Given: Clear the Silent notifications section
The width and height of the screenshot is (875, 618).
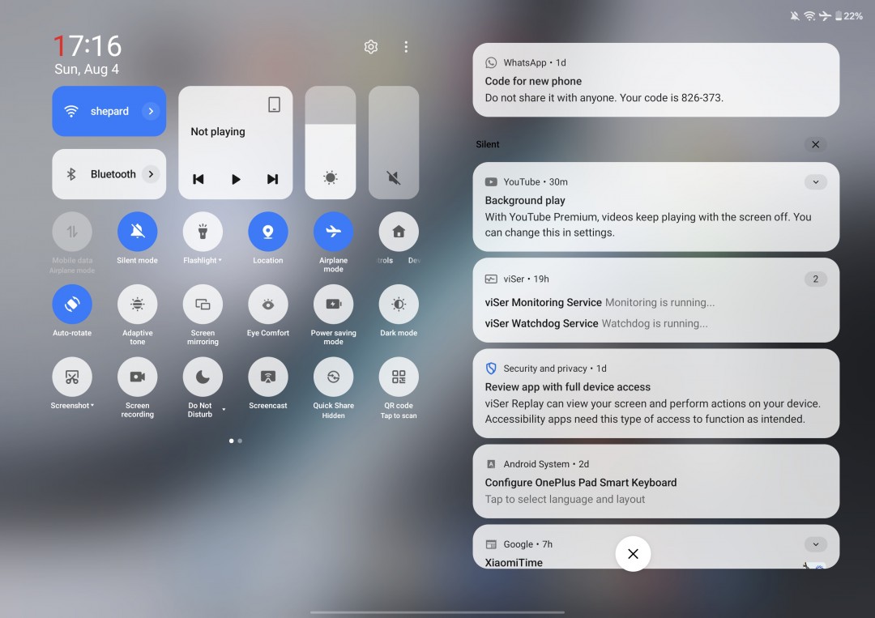Looking at the screenshot, I should pyautogui.click(x=815, y=144).
